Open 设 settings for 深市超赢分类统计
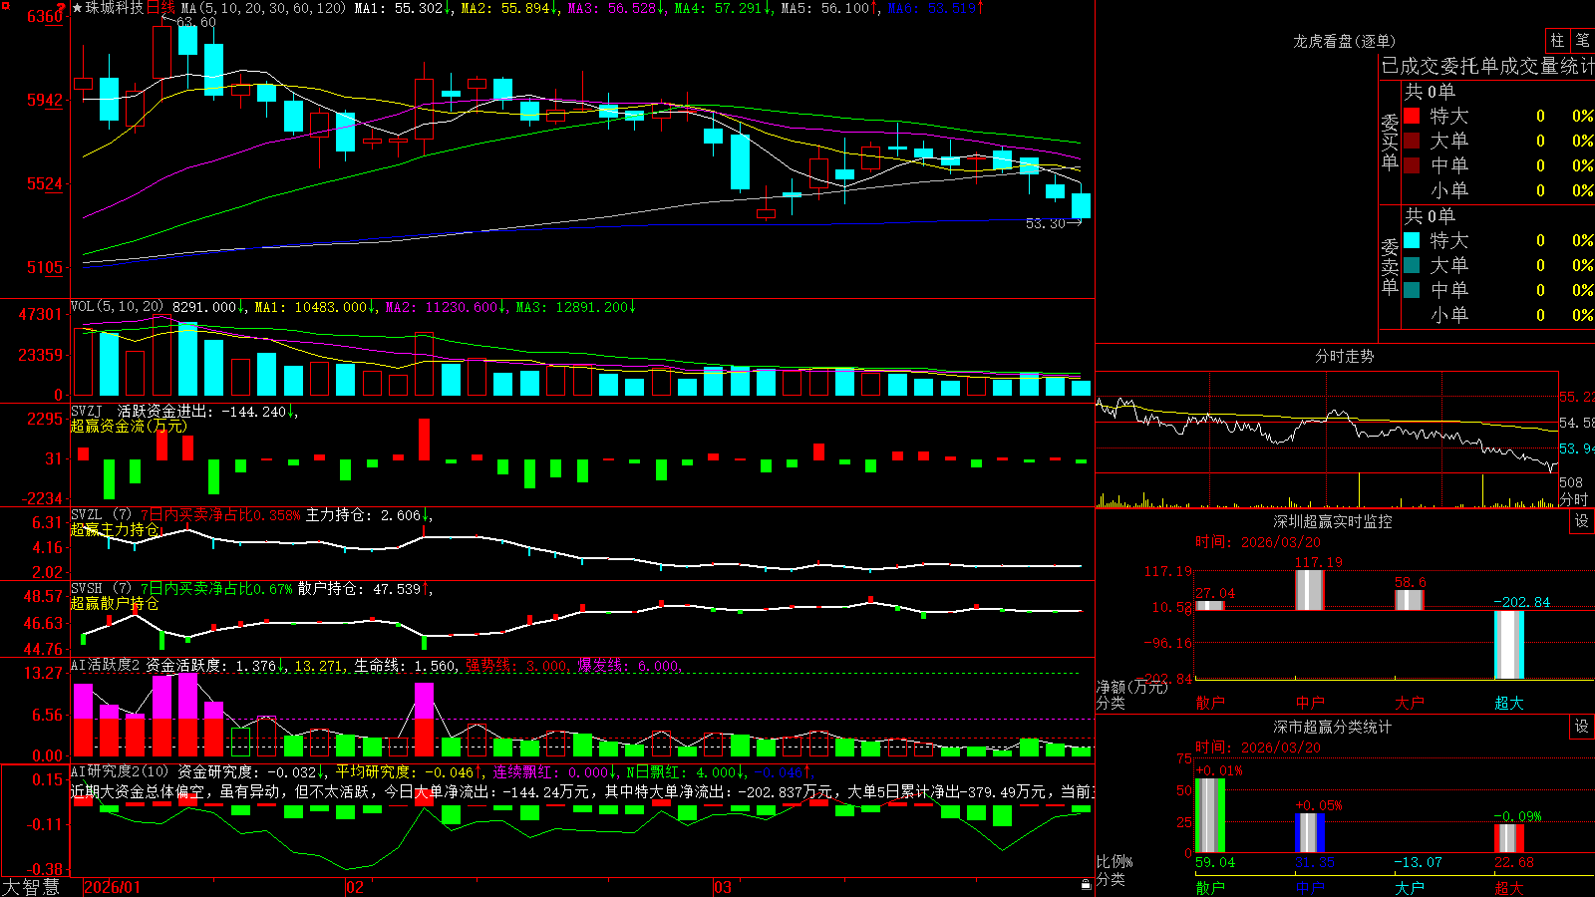This screenshot has width=1595, height=897. tap(1582, 727)
